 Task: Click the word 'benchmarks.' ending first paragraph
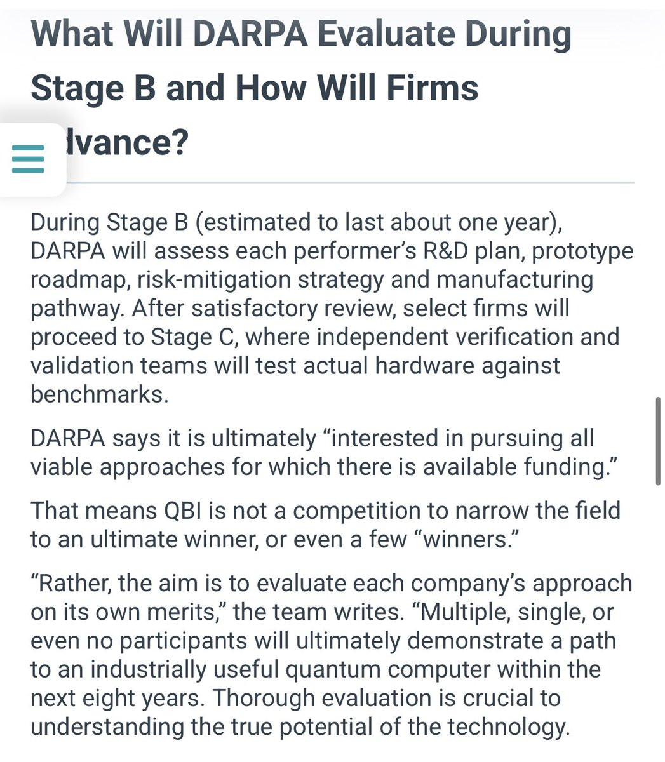tap(100, 394)
